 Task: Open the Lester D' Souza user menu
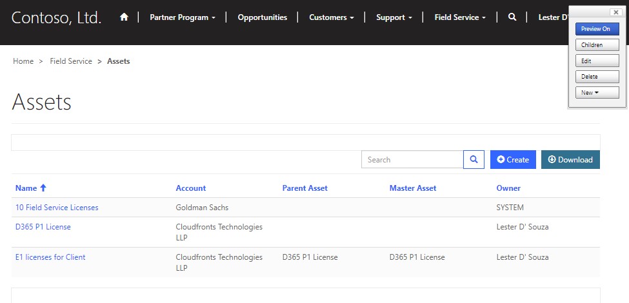(553, 17)
